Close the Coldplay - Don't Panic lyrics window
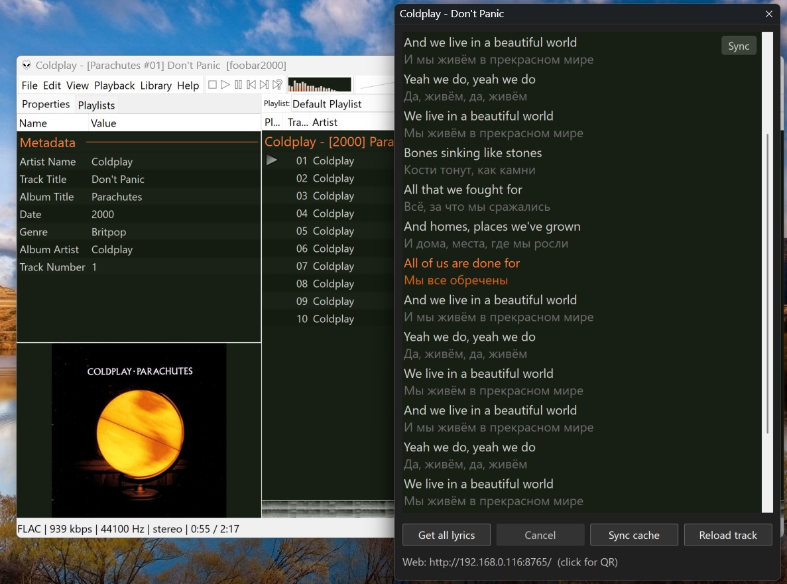787x584 pixels. click(769, 14)
